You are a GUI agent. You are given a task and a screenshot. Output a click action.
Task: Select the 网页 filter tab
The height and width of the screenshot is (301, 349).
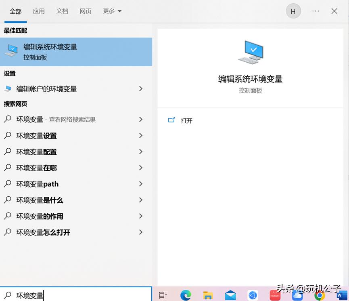[86, 11]
